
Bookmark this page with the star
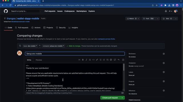click(157, 5)
